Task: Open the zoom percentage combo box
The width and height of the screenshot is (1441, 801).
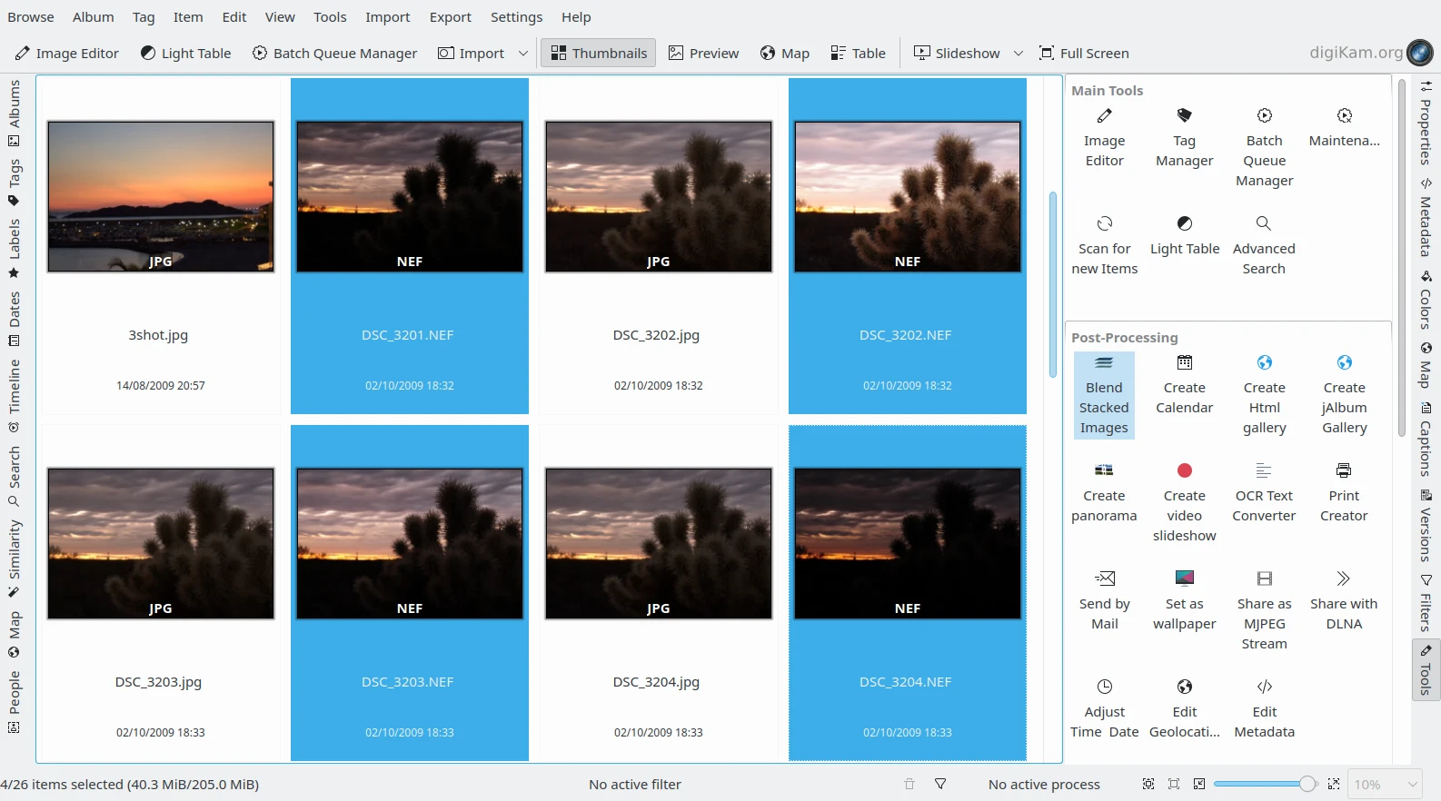Action: coord(1385,784)
